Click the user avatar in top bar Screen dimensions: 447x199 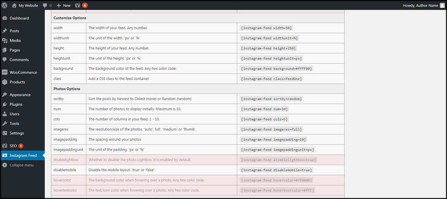point(442,5)
